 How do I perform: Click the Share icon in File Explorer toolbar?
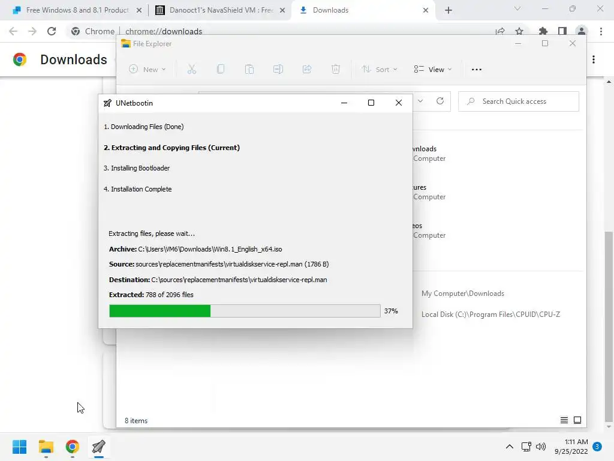[x=307, y=70]
